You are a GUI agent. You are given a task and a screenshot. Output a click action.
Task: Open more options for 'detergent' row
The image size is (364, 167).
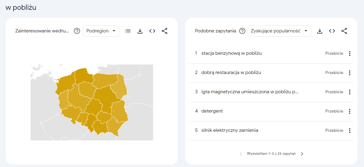350,111
